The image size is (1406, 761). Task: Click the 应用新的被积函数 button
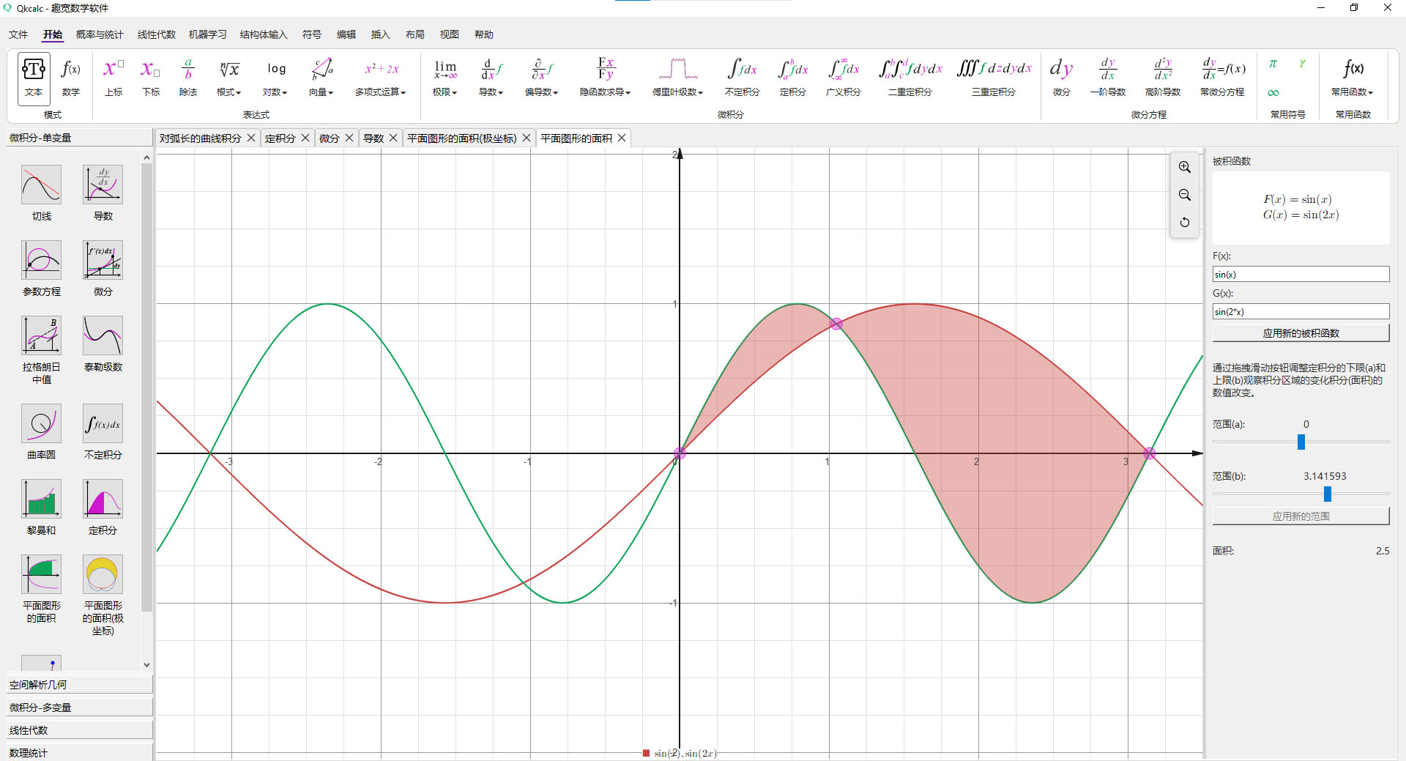click(x=1301, y=333)
